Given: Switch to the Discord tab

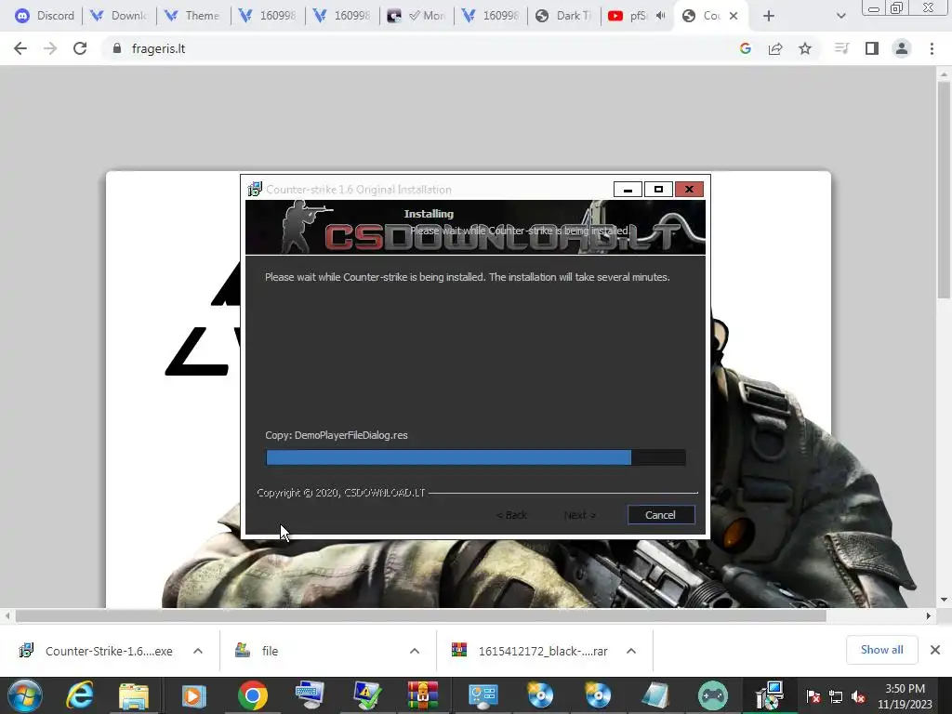Looking at the screenshot, I should [46, 16].
